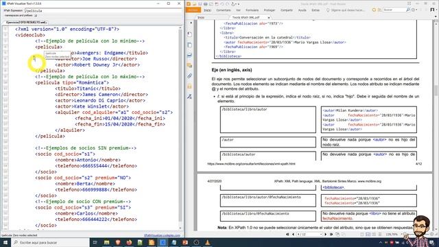Click the Foxit document vertical scrollbar

click(436, 125)
